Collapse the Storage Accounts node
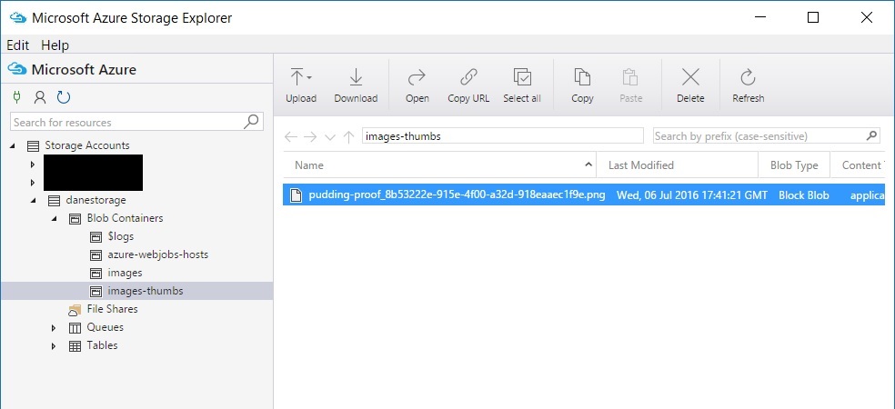 [x=13, y=146]
